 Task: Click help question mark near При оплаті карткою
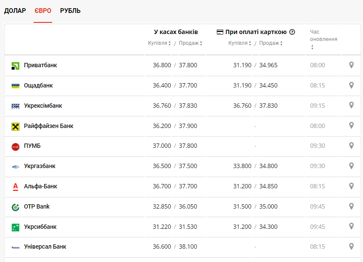click(x=292, y=32)
